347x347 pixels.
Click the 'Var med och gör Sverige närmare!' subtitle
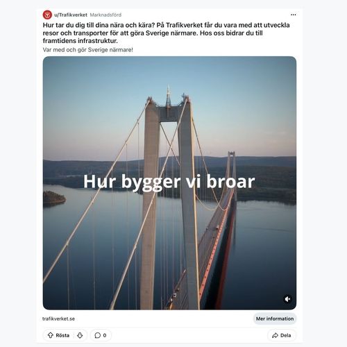(x=88, y=50)
